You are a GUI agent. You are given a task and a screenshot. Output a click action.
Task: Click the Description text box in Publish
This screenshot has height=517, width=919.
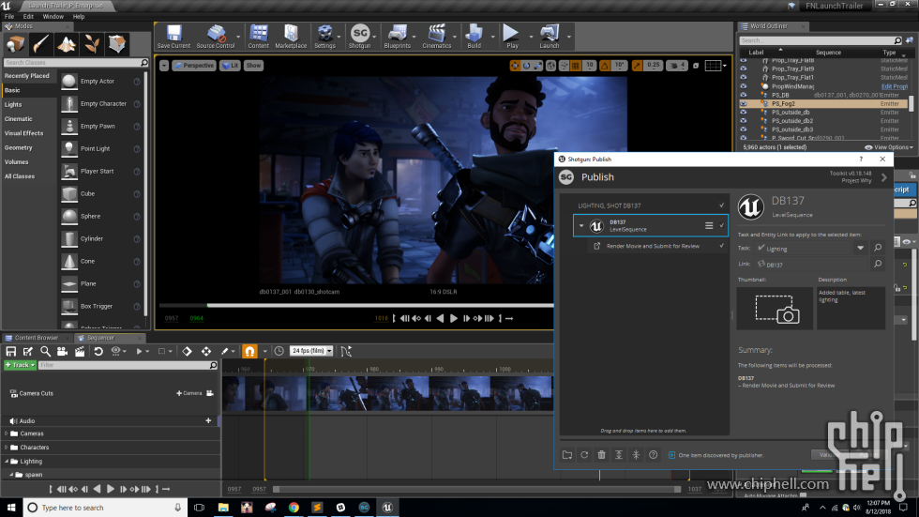click(851, 309)
